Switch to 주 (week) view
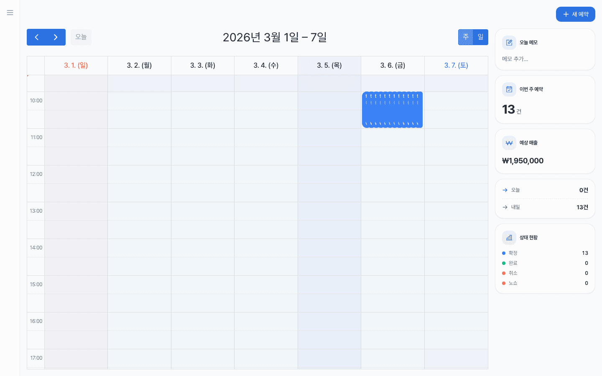 point(466,37)
